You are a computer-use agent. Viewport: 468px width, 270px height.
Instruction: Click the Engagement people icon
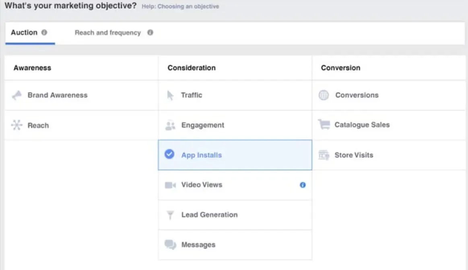(x=170, y=125)
